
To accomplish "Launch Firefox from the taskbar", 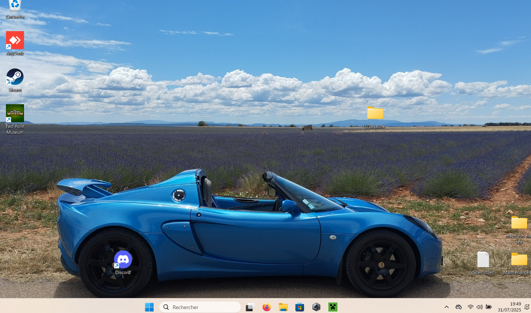I will click(267, 307).
